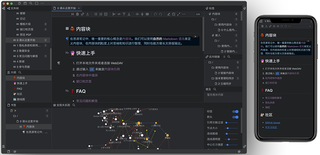Viewport: 320px width, 155px height.
Task: Open the 窗口和页签 link in the document
Action: (x=84, y=82)
